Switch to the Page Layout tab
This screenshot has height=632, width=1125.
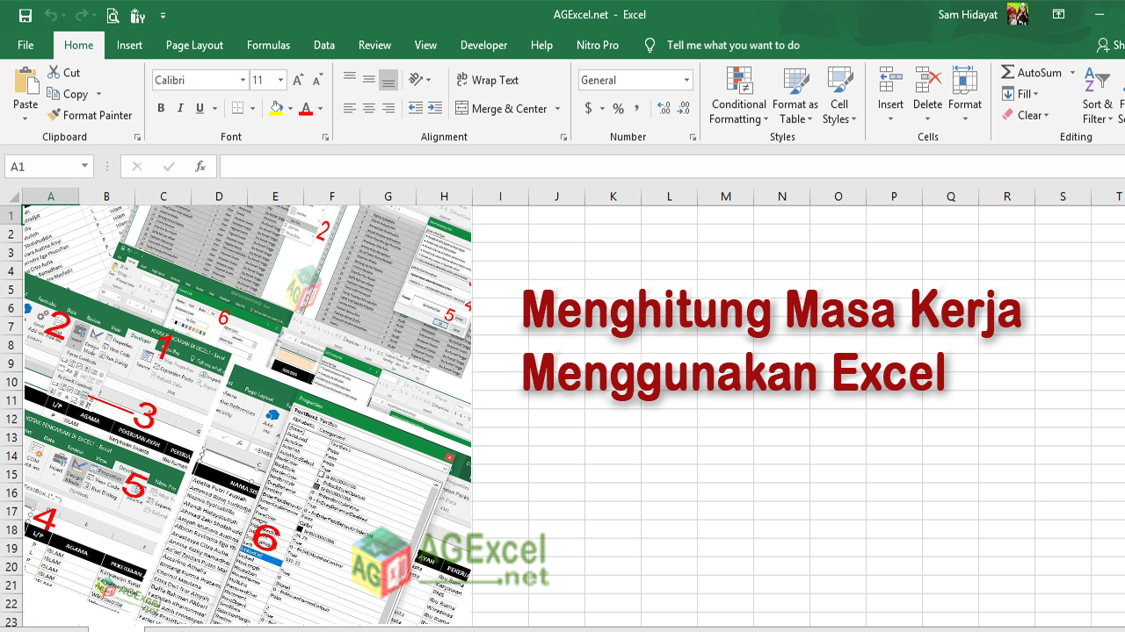point(194,45)
